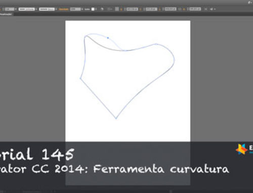Click the opacity percentage field
This screenshot has height=193, width=253.
pos(75,9)
